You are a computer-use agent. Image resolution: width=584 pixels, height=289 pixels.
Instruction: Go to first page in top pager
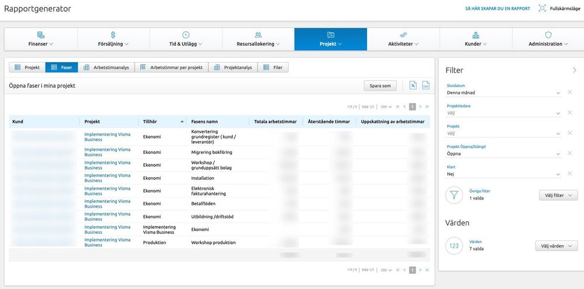pos(398,106)
